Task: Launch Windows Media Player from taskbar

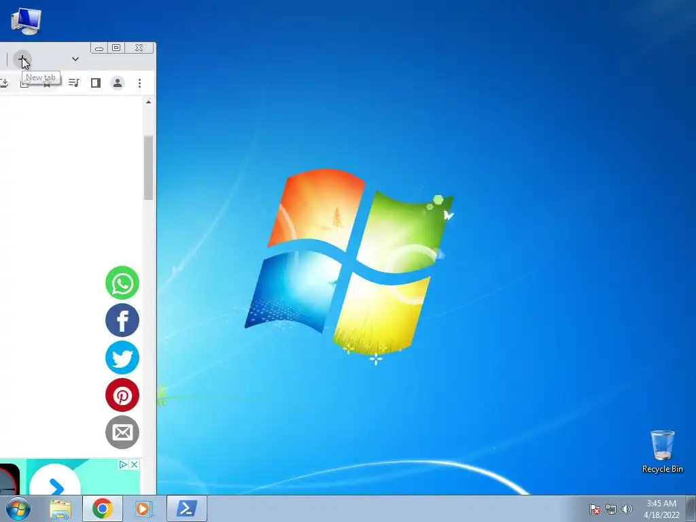Action: (143, 508)
